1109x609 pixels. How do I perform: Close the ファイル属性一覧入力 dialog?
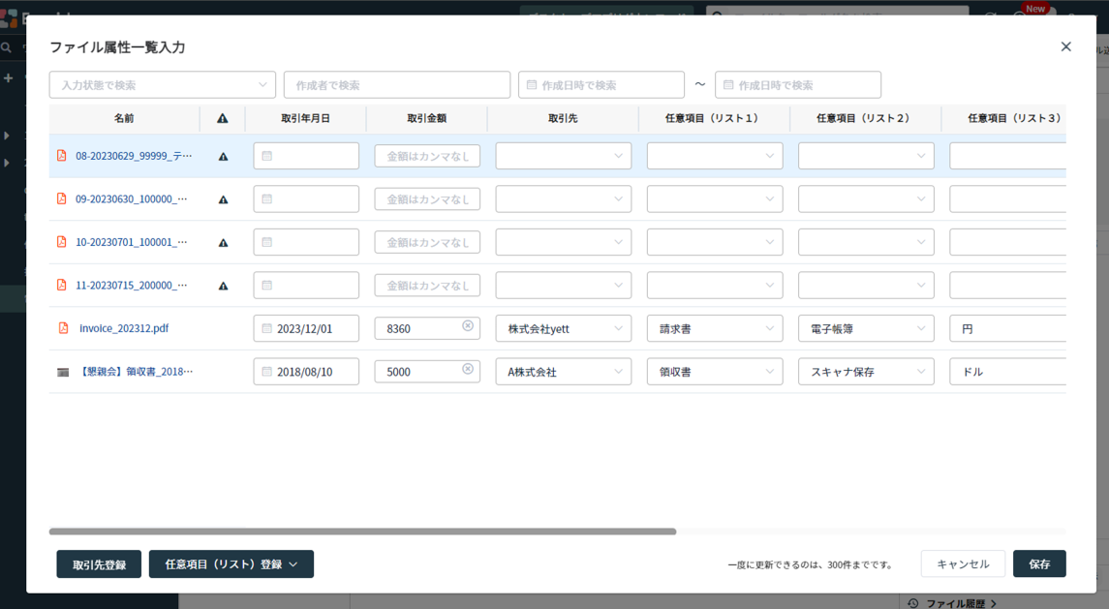click(1065, 46)
